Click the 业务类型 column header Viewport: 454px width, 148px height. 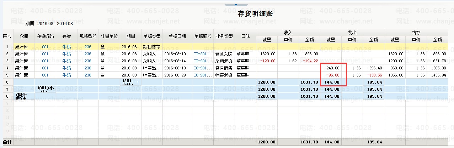[224, 36]
